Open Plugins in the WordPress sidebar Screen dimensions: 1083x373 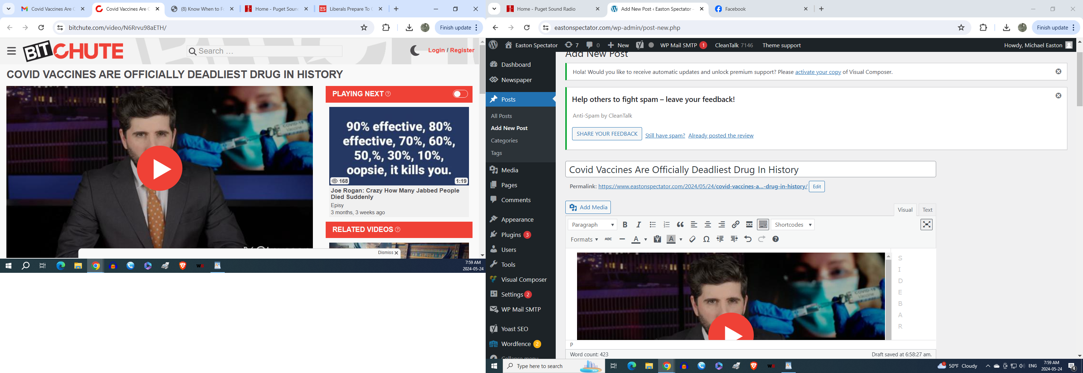point(511,235)
